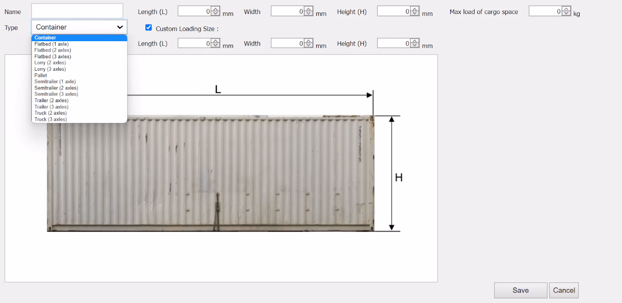Click the custom loading Height input field
Image resolution: width=622 pixels, height=303 pixels.
(x=393, y=43)
